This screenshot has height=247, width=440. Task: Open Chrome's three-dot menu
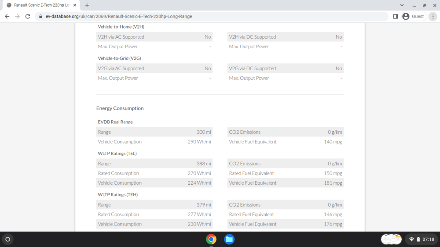(433, 17)
